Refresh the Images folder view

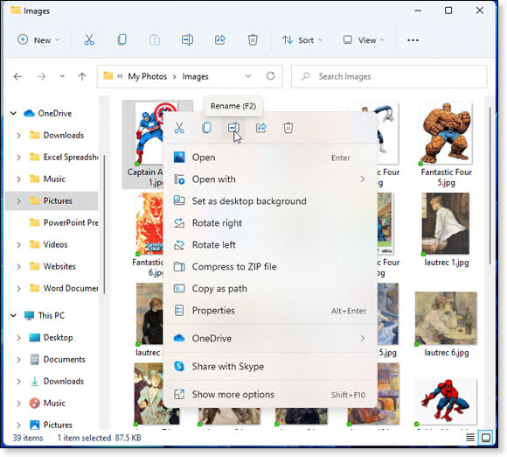[x=271, y=76]
